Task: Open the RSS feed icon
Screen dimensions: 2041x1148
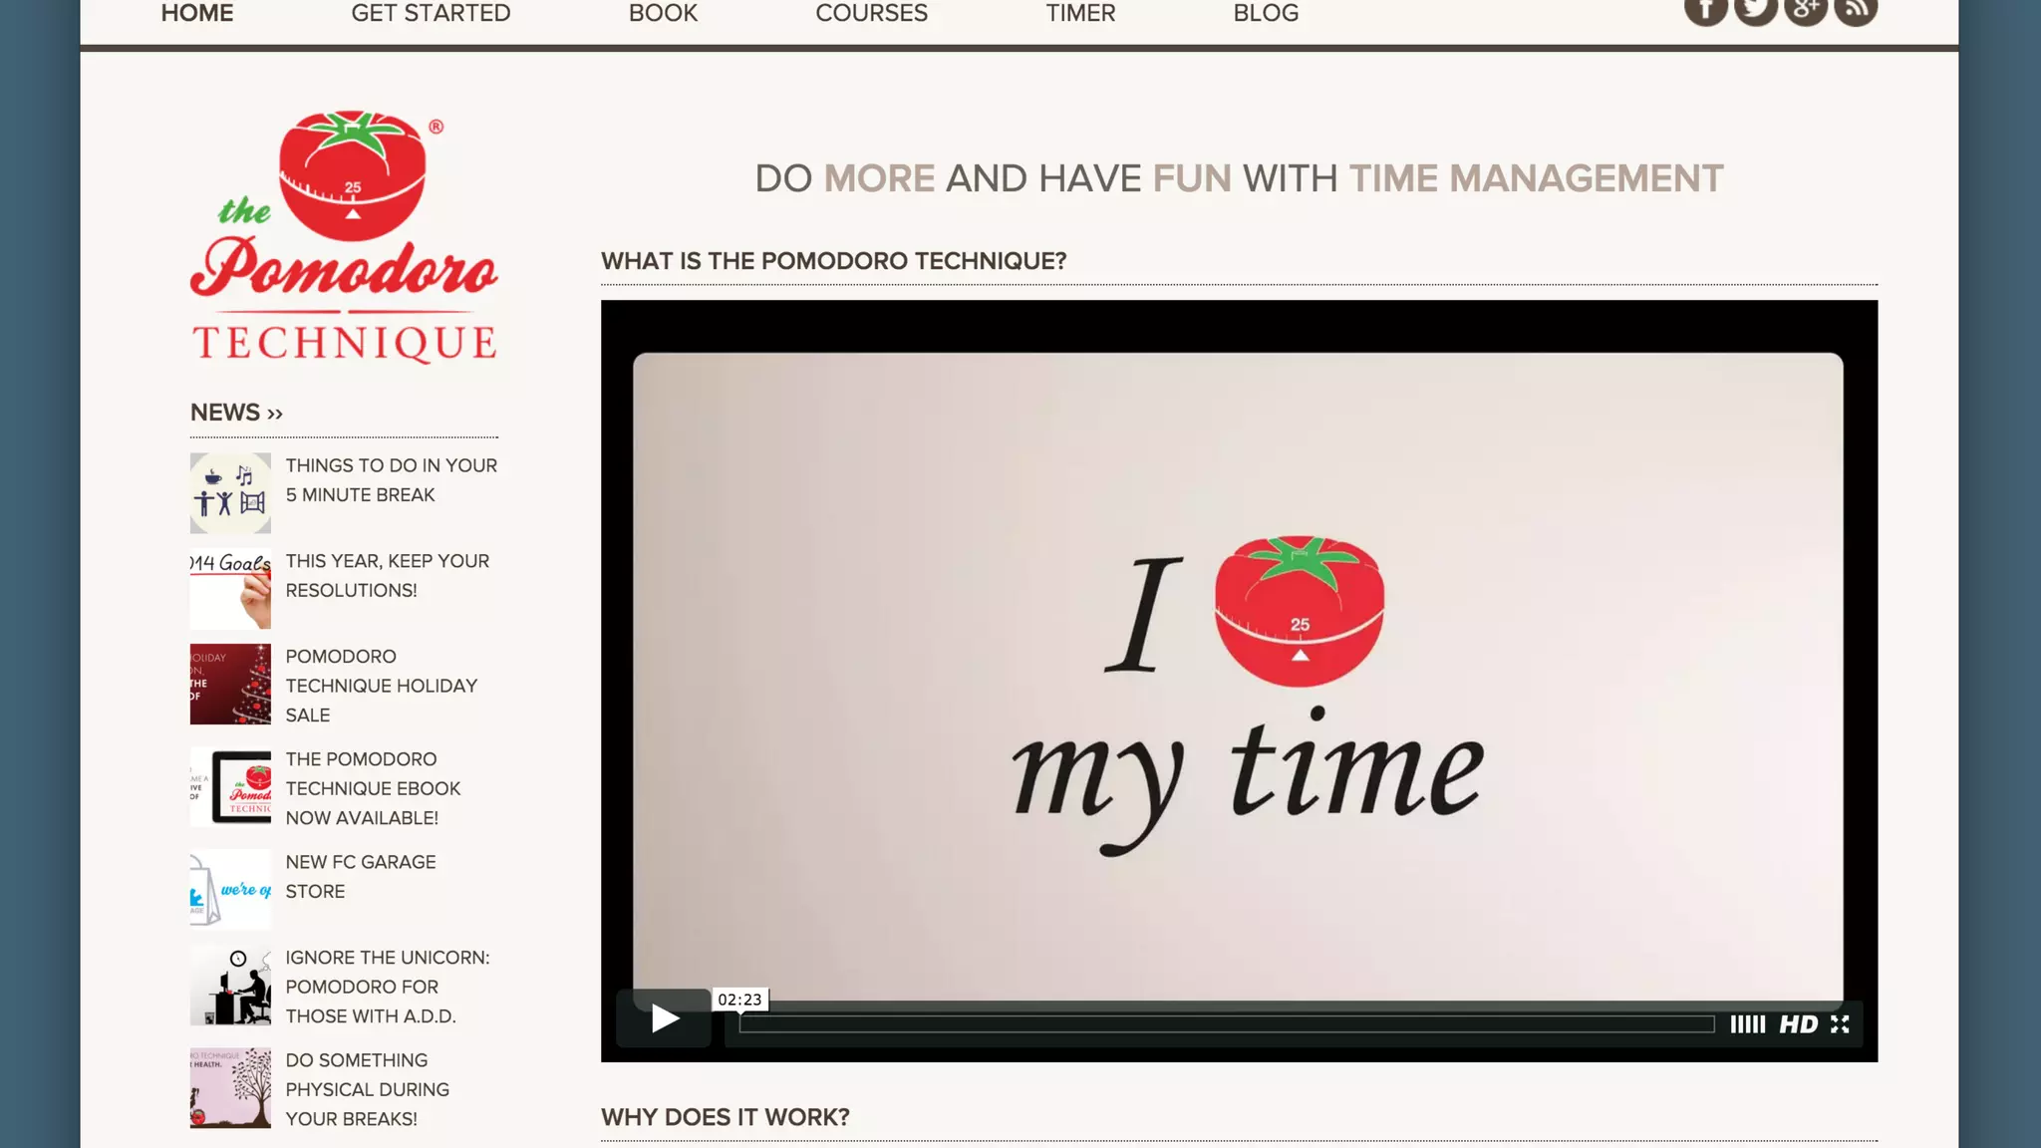Action: [x=1855, y=10]
